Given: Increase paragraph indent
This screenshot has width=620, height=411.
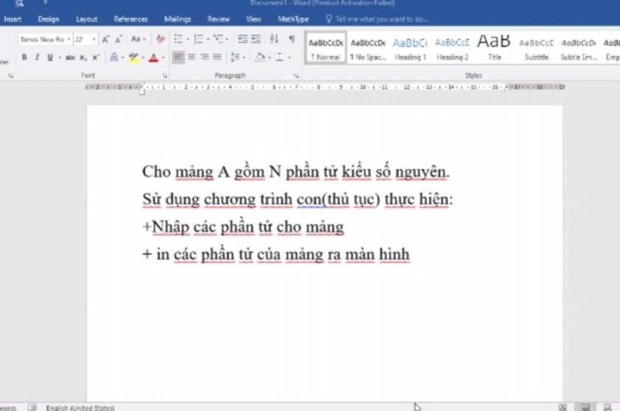Looking at the screenshot, I should (256, 39).
